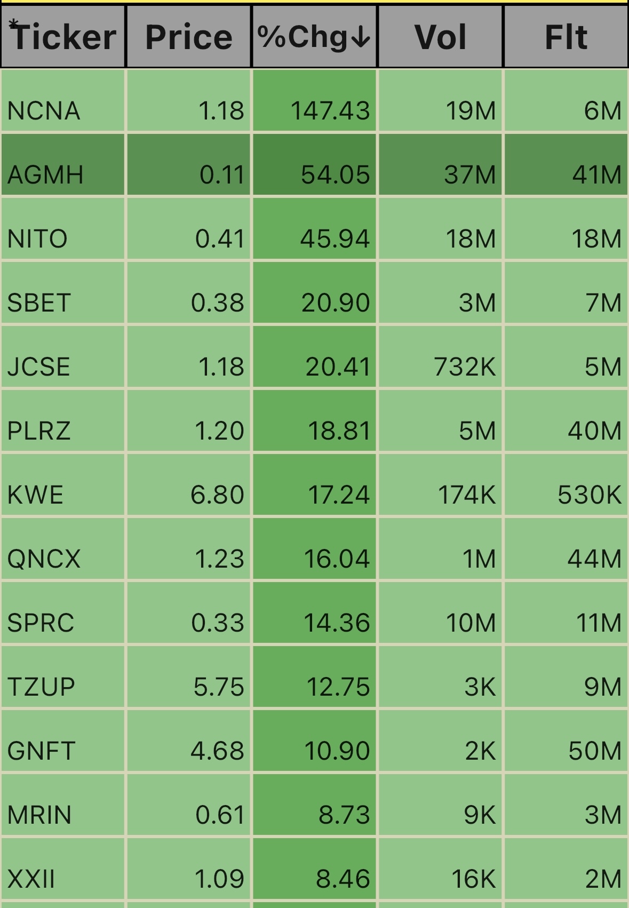Sort by the Vol column header

click(440, 37)
